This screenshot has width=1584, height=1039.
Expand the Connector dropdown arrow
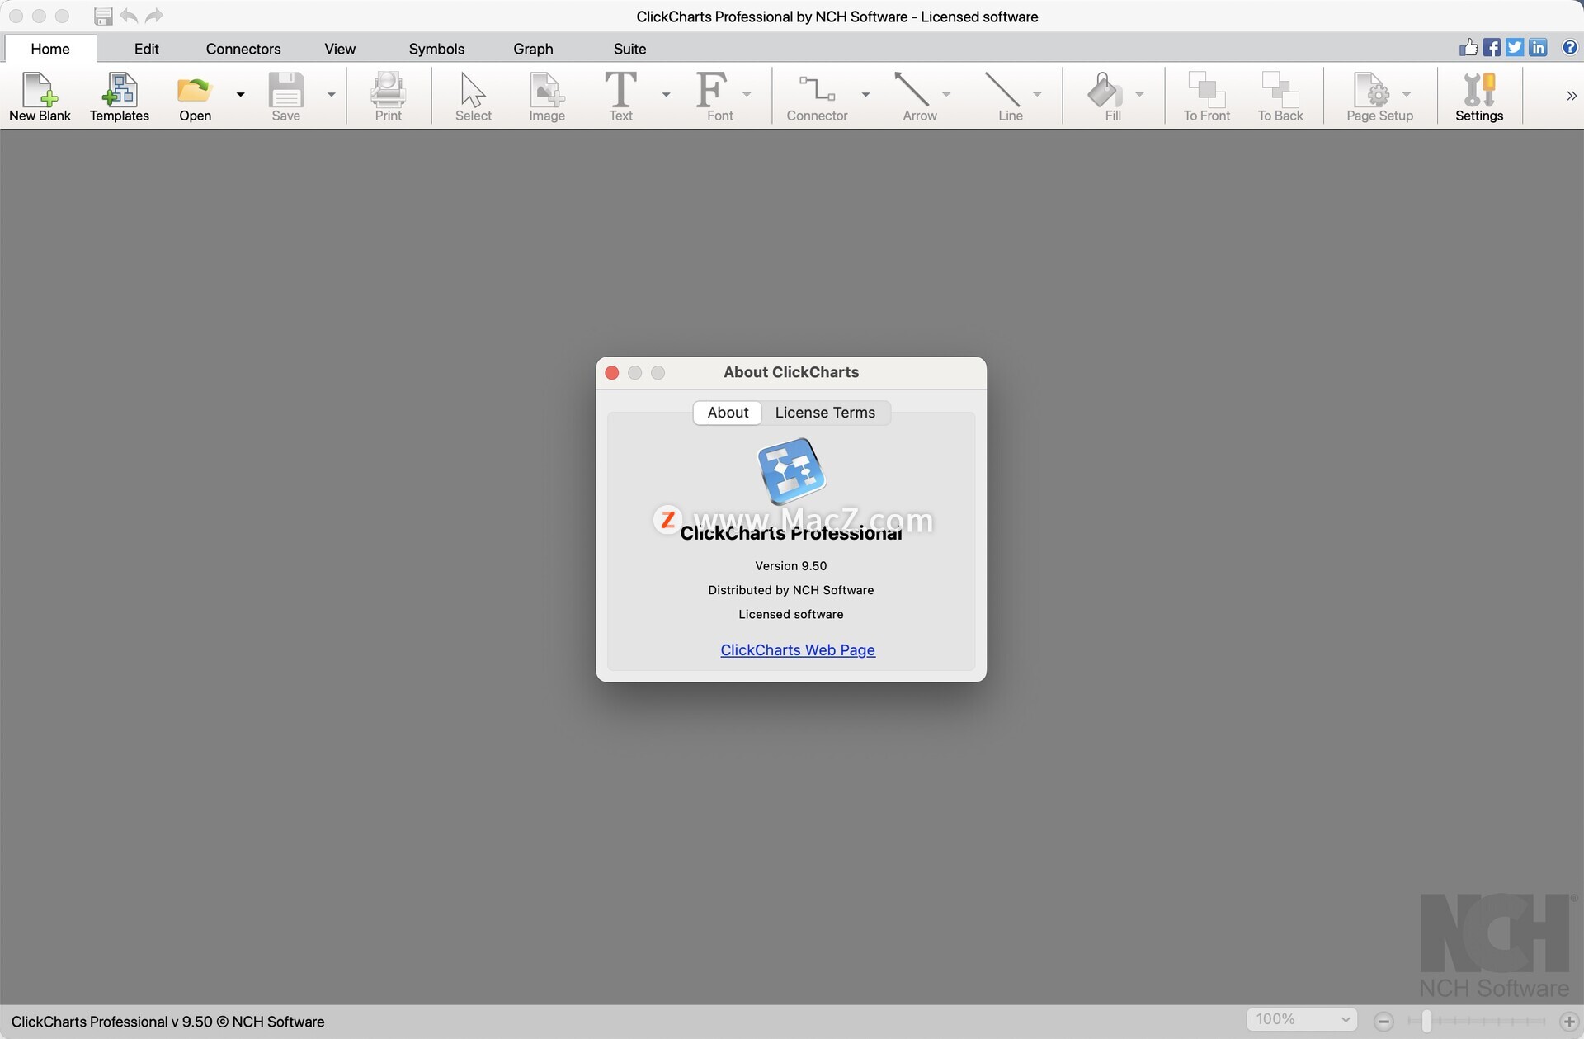pos(865,95)
